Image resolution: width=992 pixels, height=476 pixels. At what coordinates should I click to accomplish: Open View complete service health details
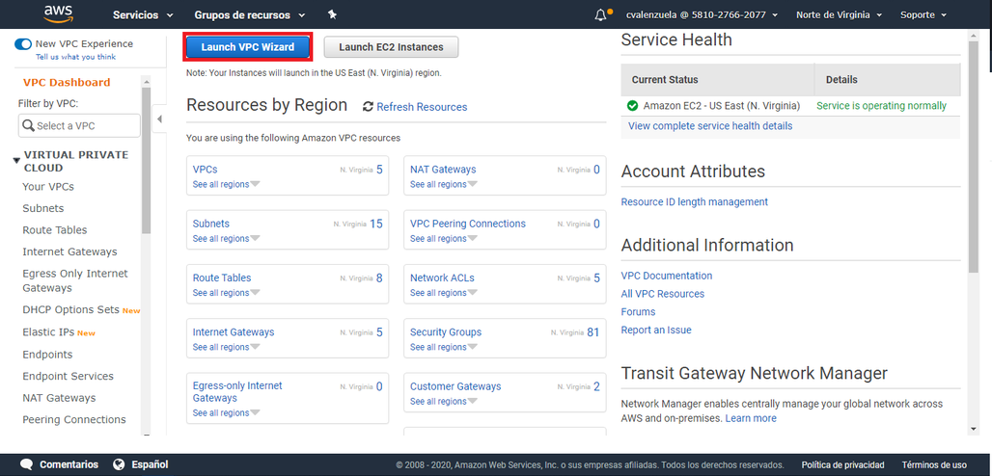click(710, 126)
